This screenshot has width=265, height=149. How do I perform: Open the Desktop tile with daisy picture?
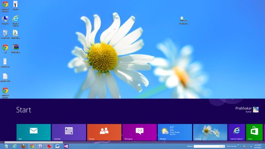210,132
